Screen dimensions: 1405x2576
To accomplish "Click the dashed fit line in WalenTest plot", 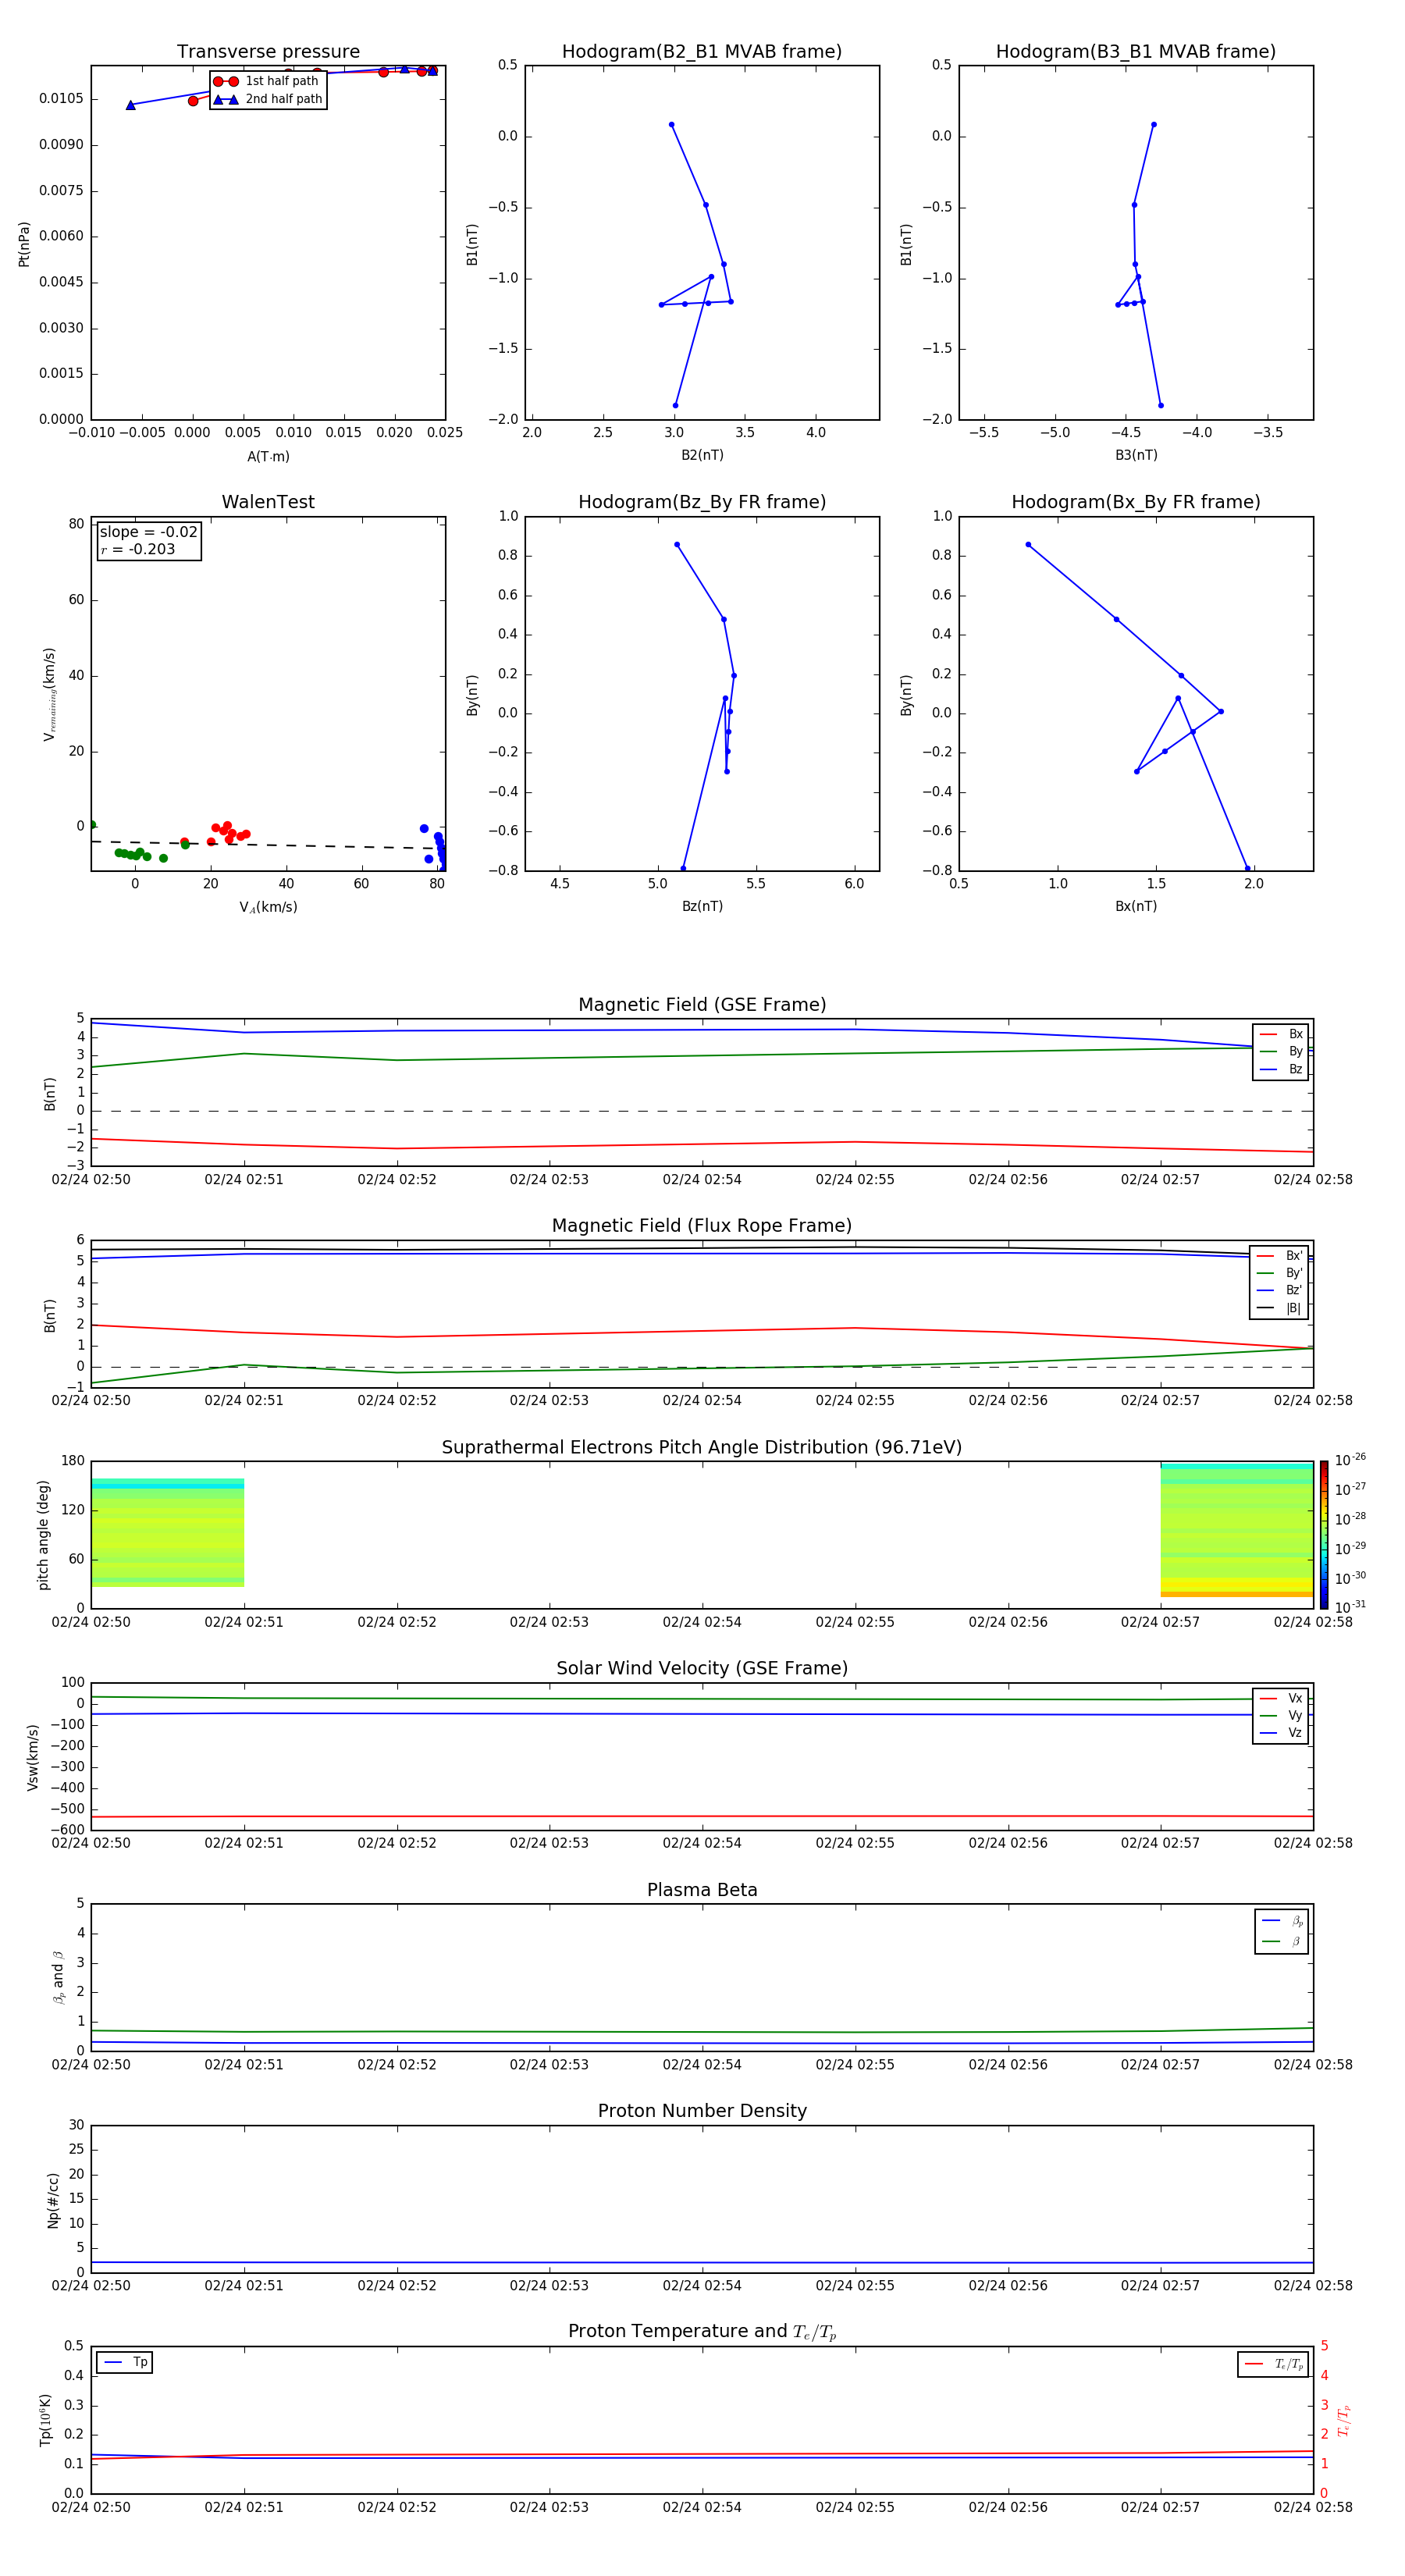I will [266, 845].
